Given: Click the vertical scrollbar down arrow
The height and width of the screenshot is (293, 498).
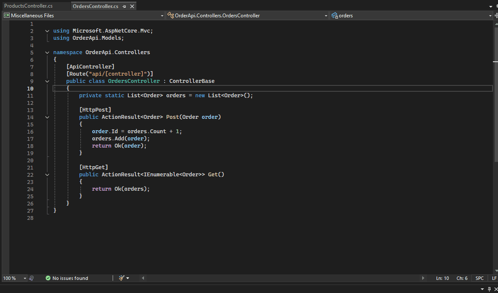Looking at the screenshot, I should click(496, 271).
